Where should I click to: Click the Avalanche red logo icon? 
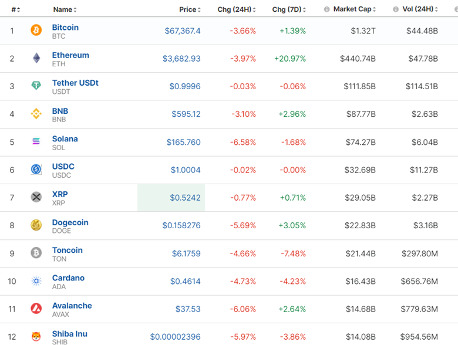(x=36, y=309)
